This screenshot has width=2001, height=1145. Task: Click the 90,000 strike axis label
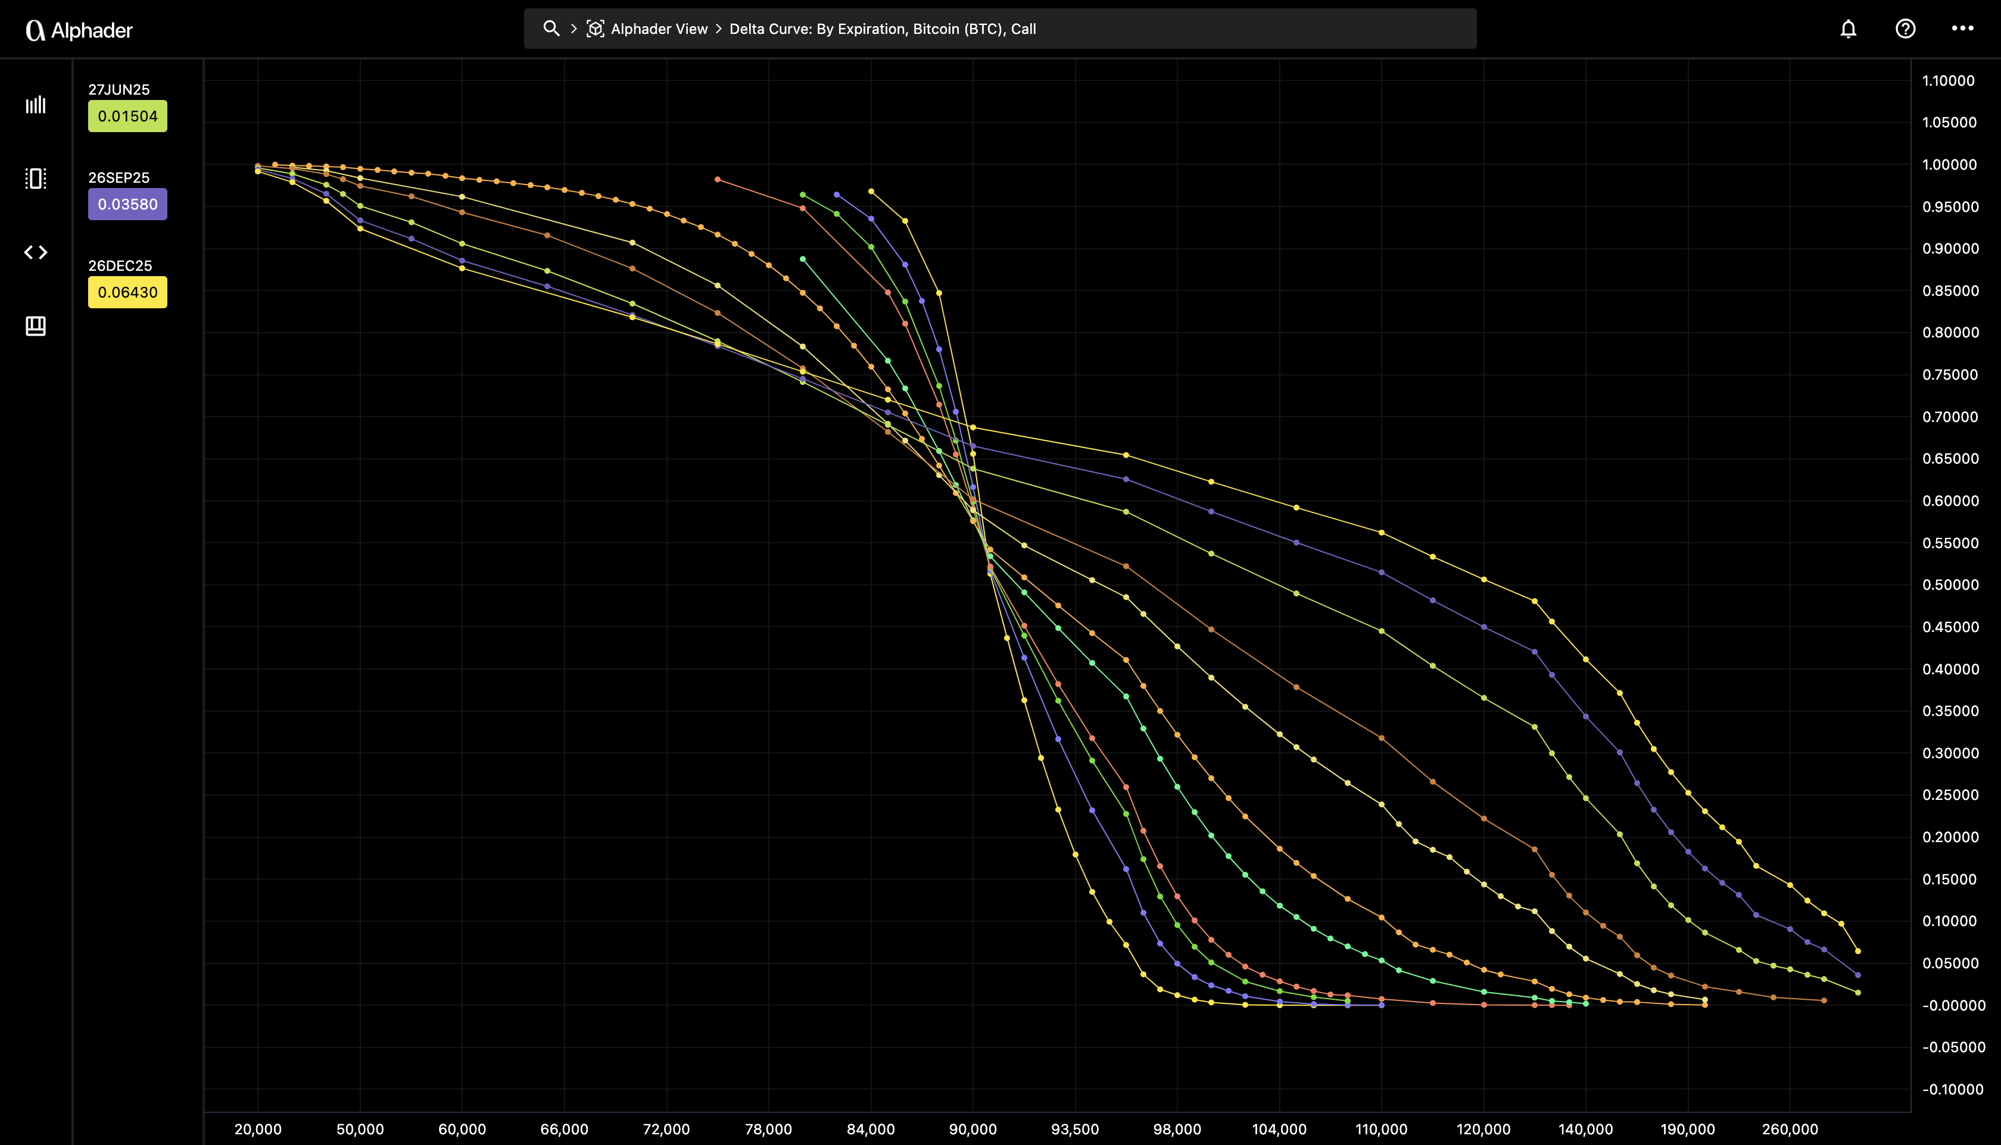[973, 1130]
